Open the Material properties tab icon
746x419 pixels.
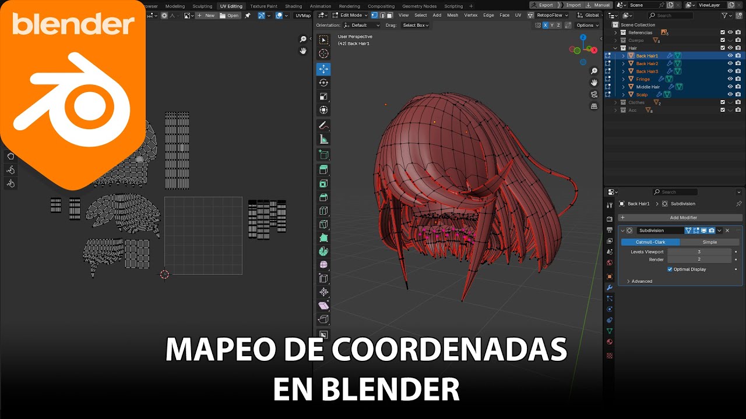click(x=610, y=342)
